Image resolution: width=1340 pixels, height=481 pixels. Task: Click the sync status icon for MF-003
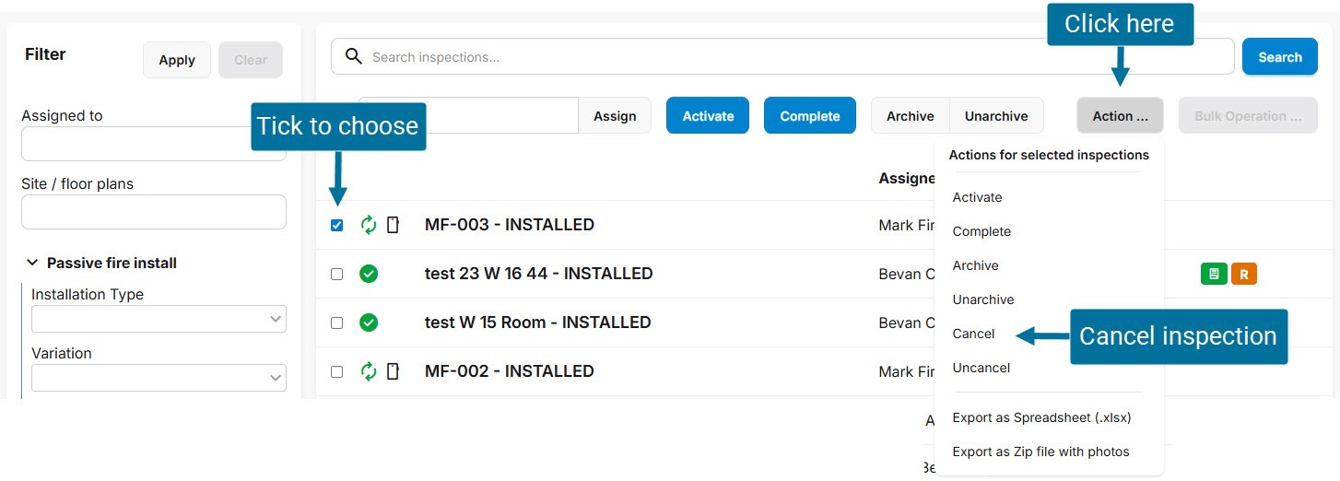click(369, 225)
